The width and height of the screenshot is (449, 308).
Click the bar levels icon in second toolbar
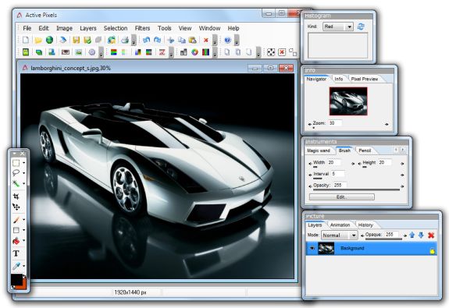coord(184,52)
